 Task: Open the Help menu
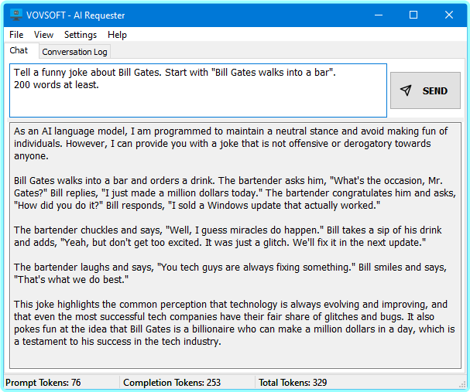point(117,35)
